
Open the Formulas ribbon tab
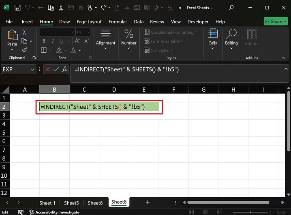(118, 21)
